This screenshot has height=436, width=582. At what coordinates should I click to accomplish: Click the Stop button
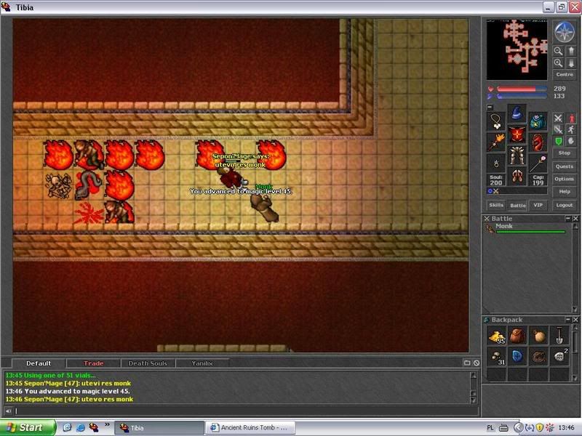coord(565,153)
